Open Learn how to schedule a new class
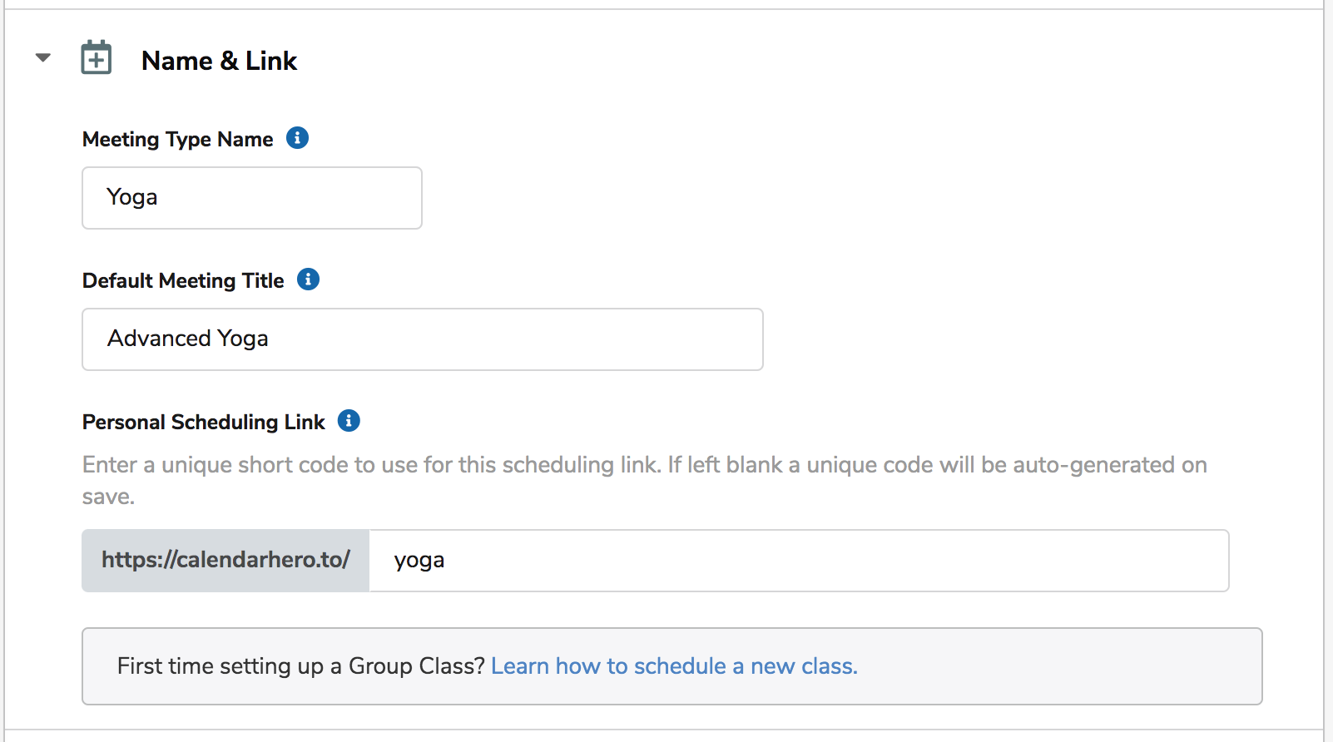The image size is (1333, 742). click(x=674, y=666)
